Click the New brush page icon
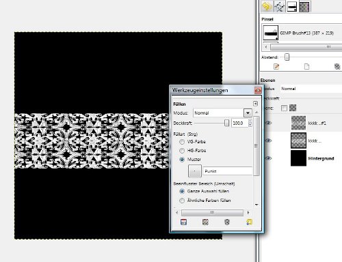342x262 pixels. coord(306,66)
